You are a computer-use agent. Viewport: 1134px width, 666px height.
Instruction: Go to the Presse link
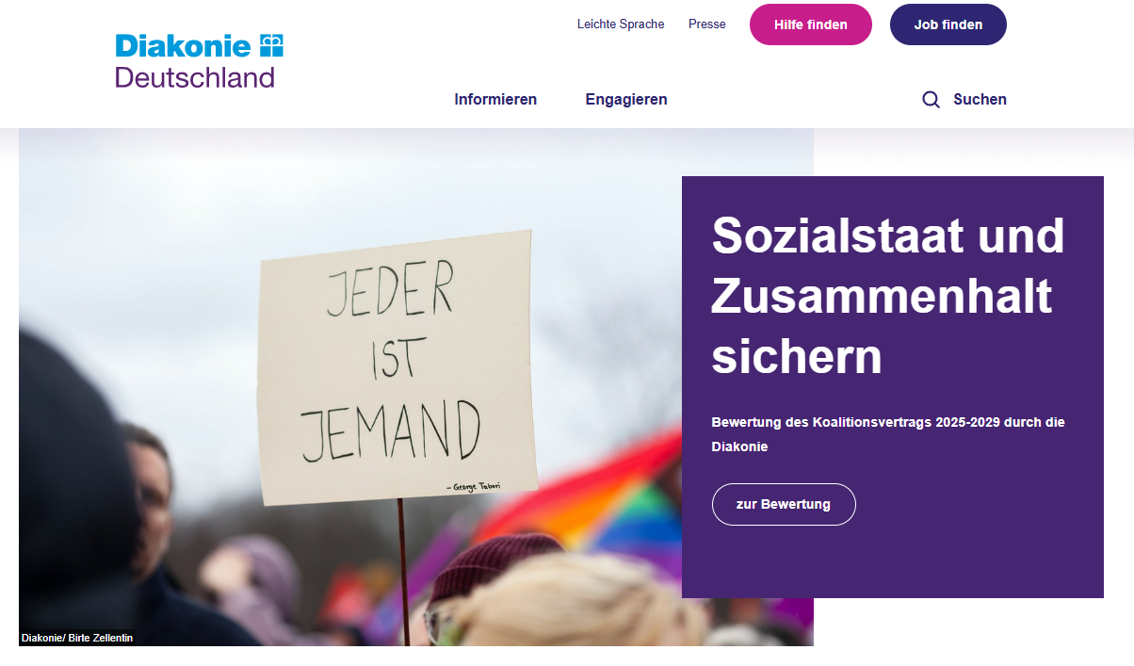pyautogui.click(x=707, y=24)
